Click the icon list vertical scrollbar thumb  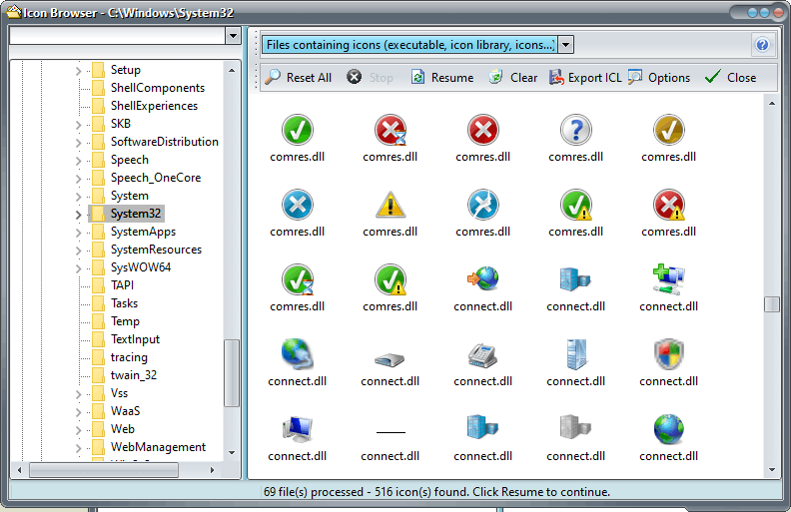[x=772, y=304]
